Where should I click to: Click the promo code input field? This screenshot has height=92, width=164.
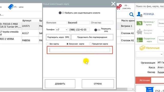[x=161, y=23]
